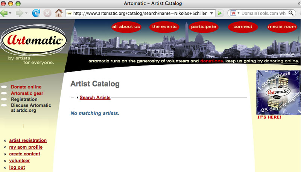
Task: Expand the Search Artists disclosure triangle
Action: pyautogui.click(x=77, y=97)
